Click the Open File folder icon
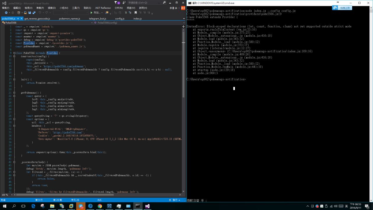This screenshot has width=373, height=210. click(25, 13)
